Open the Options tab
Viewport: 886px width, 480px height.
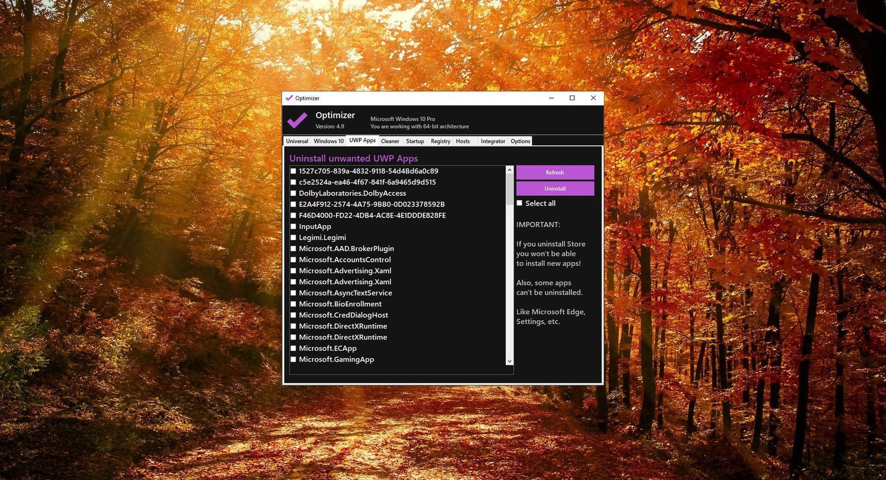[520, 141]
